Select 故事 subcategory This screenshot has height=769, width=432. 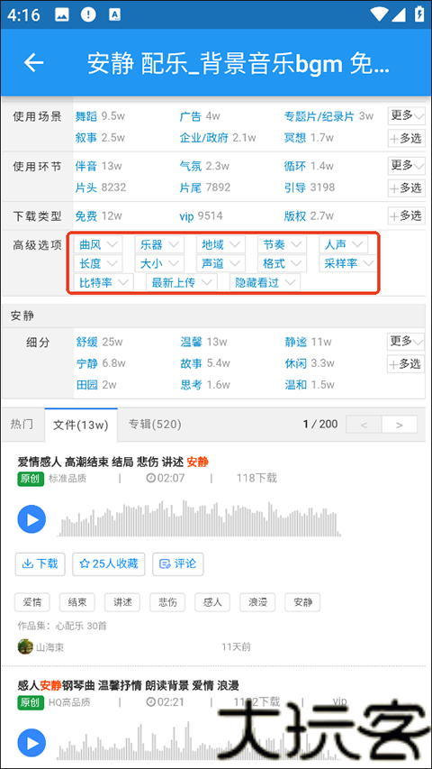[x=192, y=363]
